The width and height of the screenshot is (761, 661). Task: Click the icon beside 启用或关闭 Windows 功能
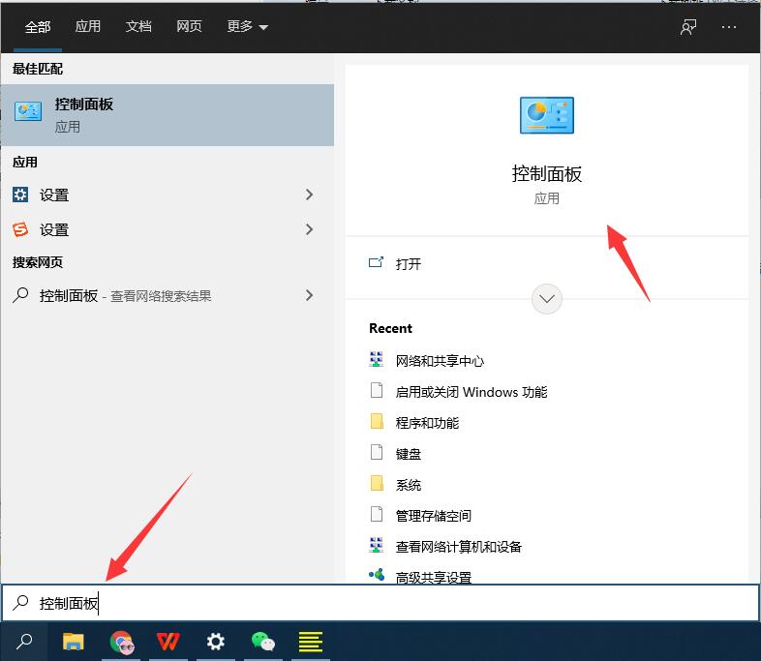(x=376, y=390)
